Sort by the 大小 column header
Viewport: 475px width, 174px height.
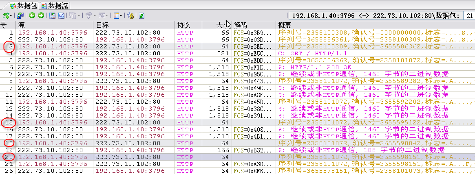[x=217, y=25]
